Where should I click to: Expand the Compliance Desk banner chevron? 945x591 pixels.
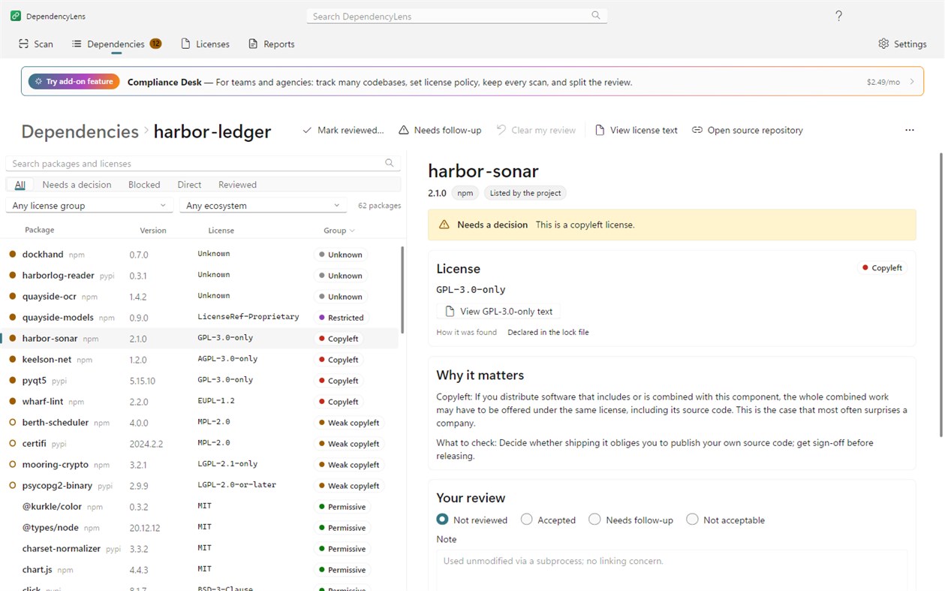coord(912,82)
